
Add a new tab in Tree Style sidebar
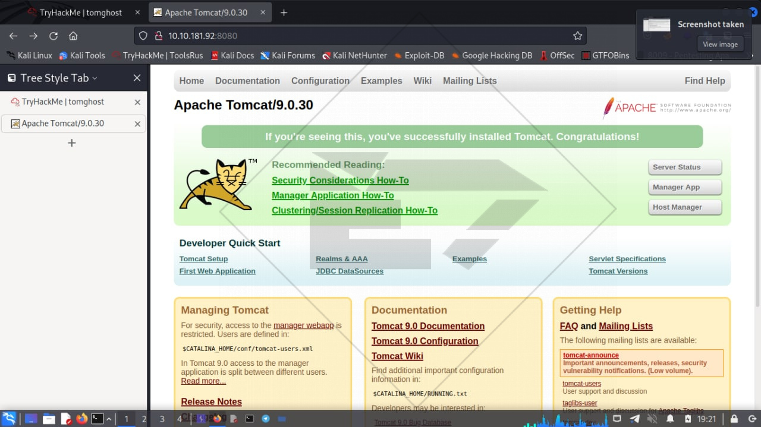[x=72, y=143]
